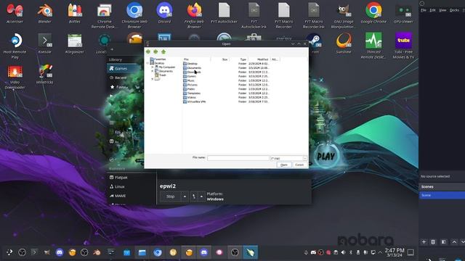Open the OBS File menu
This screenshot has height=261, width=465.
pyautogui.click(x=424, y=10)
